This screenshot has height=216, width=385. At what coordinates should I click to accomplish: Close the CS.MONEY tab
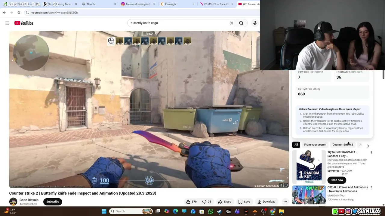coord(232,4)
